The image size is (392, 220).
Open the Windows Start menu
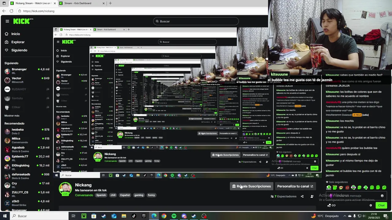pos(4,216)
